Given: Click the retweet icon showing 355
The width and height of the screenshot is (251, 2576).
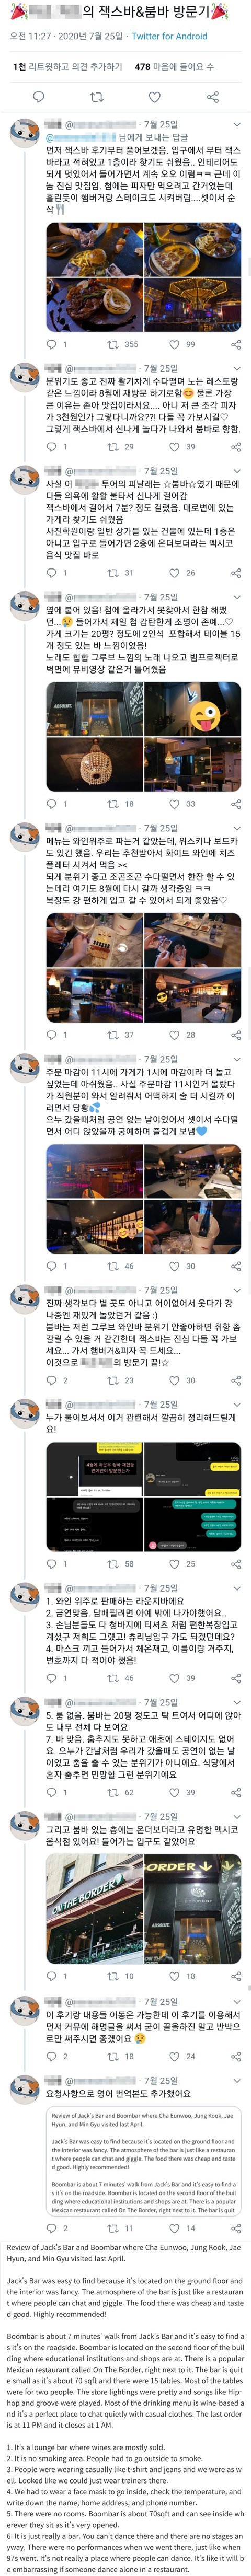Looking at the screenshot, I should pyautogui.click(x=113, y=344).
